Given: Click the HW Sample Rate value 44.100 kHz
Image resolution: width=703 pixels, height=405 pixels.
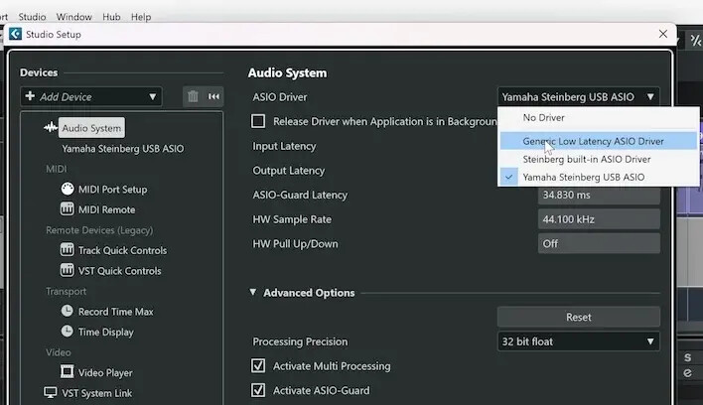Looking at the screenshot, I should pyautogui.click(x=599, y=219).
